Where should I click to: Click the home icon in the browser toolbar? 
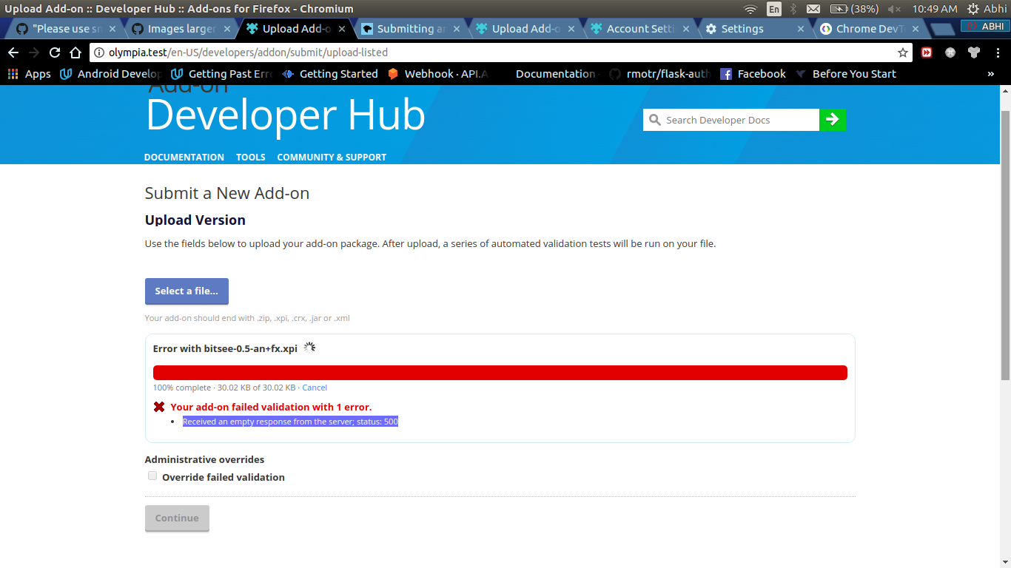coord(75,53)
